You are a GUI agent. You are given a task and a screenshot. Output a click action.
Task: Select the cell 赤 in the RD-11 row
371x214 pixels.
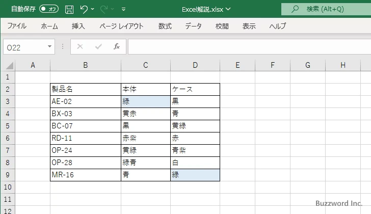(195, 138)
